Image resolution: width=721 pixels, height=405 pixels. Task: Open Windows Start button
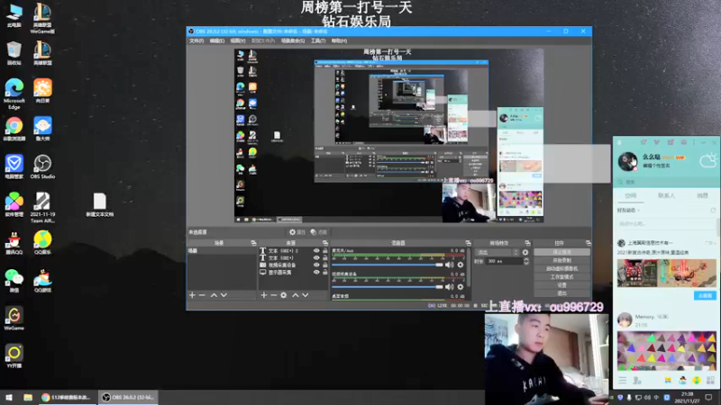pyautogui.click(x=9, y=398)
